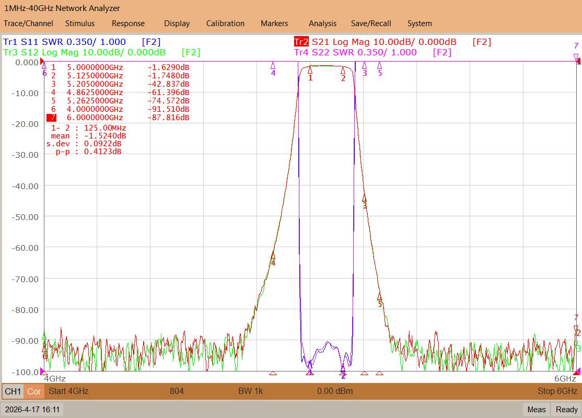Screen dimensions: 582x418
Task: Select red marker 3 on S21 skirt
Action: (365, 198)
